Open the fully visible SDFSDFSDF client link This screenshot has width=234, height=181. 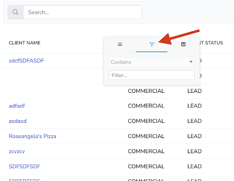(x=25, y=166)
